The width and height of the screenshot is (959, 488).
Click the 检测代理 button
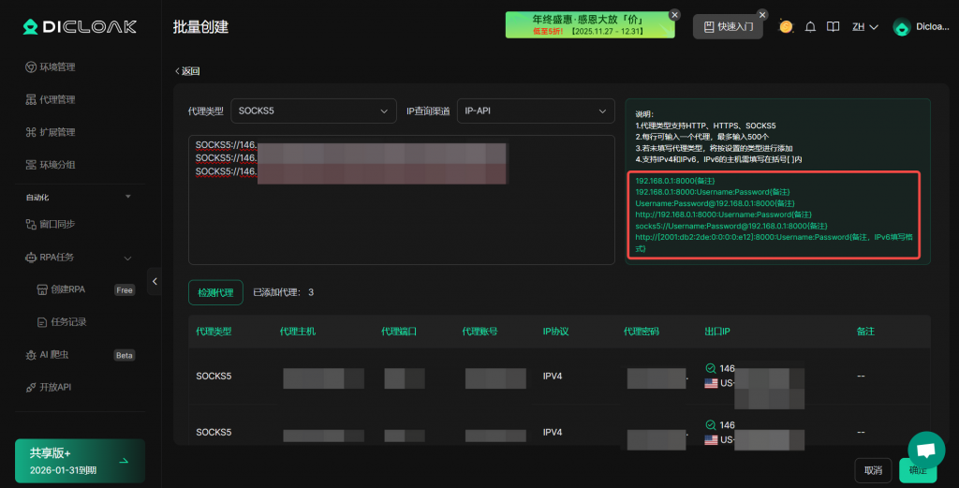(215, 292)
